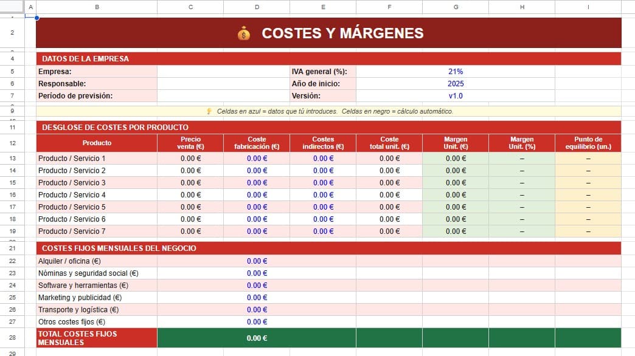
Task: Click the Nóminas y seguridad social amount cell
Action: pos(257,273)
